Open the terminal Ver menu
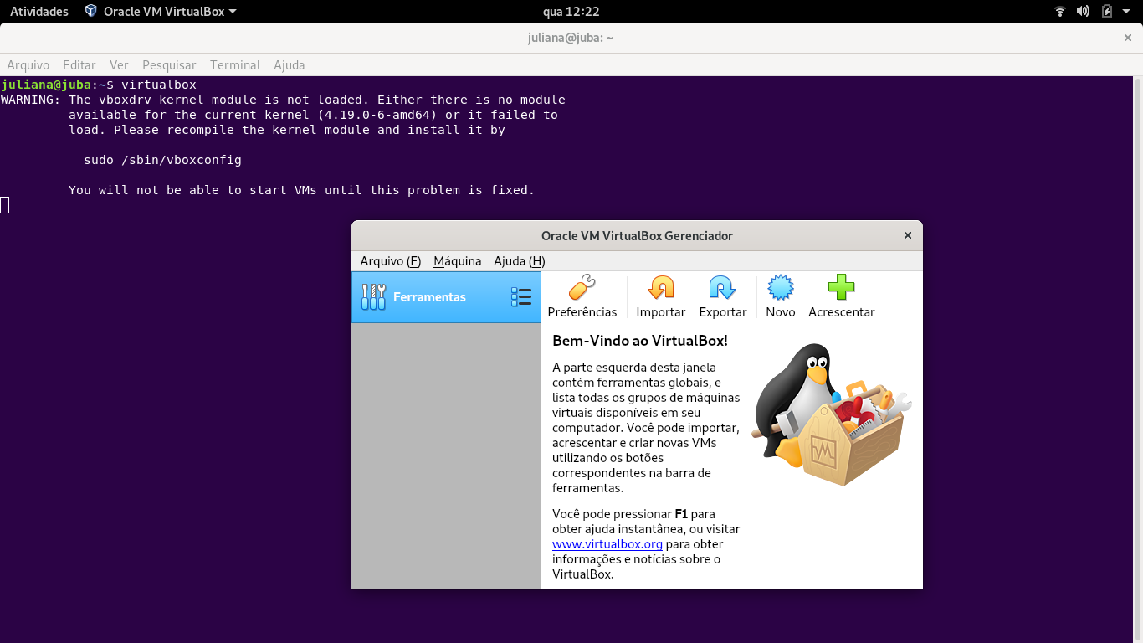 tap(119, 65)
